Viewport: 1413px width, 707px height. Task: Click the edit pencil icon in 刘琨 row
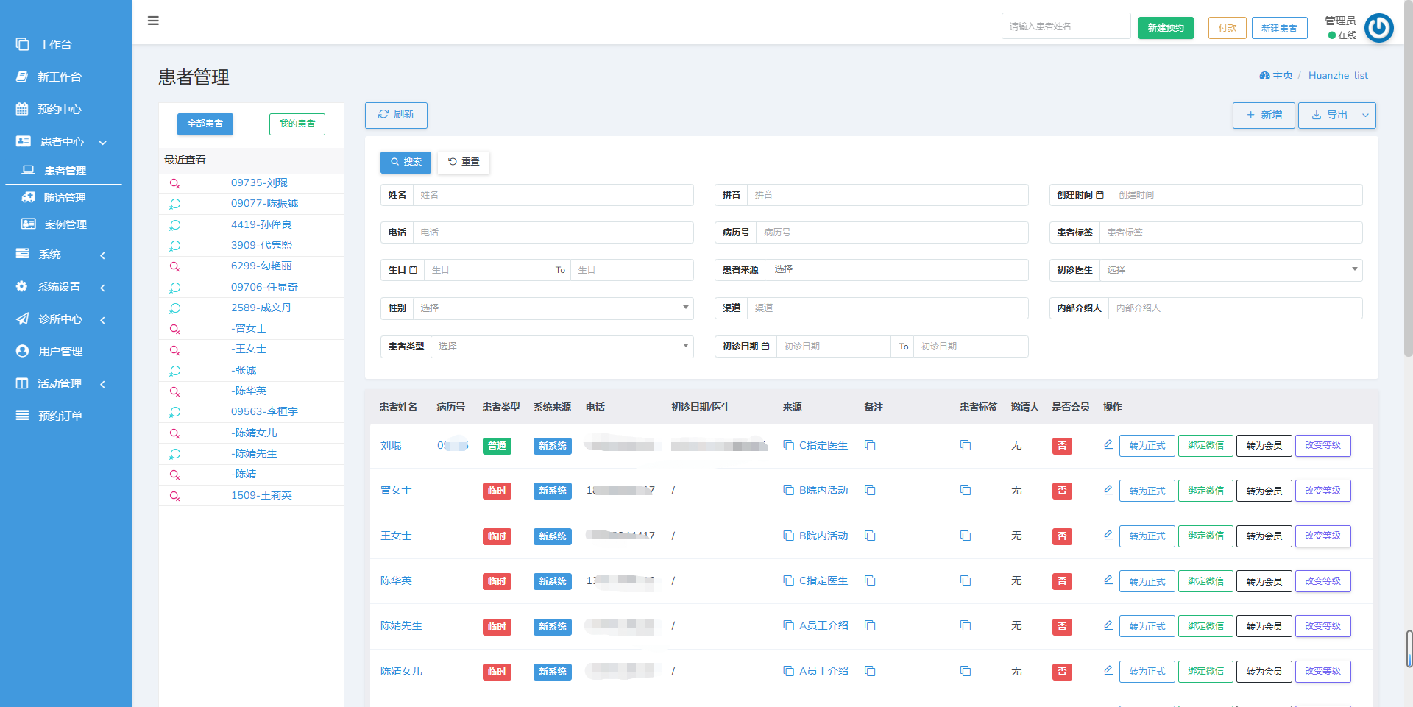coord(1108,444)
